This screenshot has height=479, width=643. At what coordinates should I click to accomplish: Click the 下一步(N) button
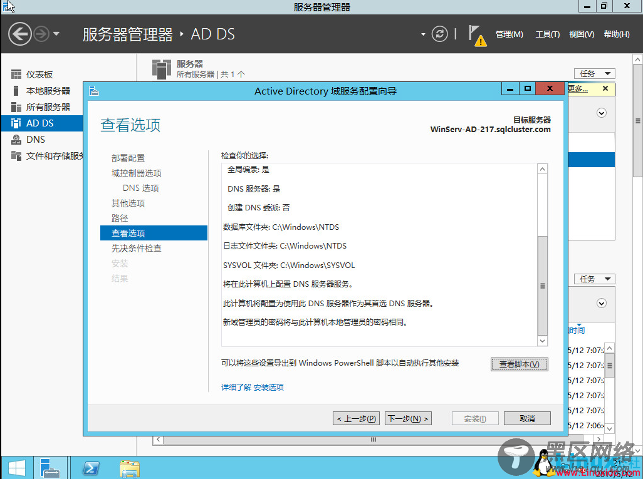408,418
